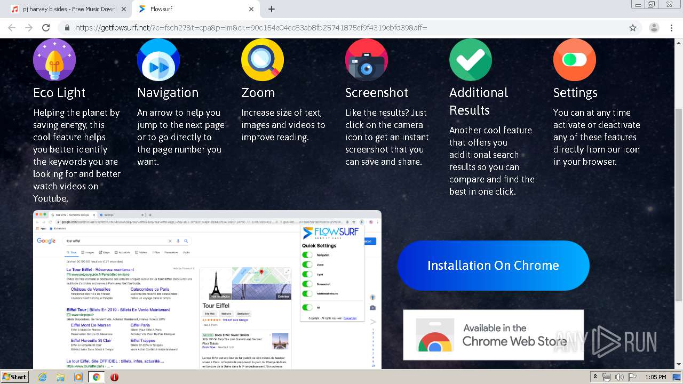Click the page vertical scrollbar
The image size is (683, 384).
pos(678,204)
